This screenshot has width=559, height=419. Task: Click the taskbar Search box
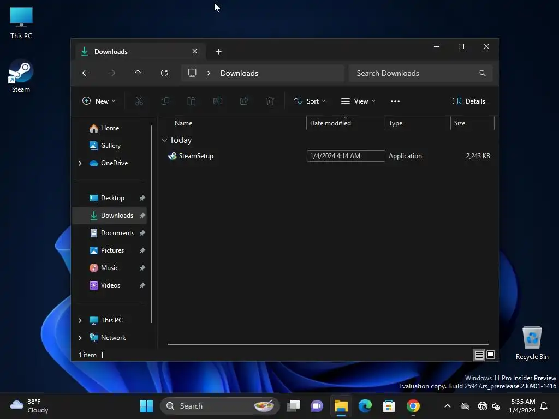click(x=219, y=406)
